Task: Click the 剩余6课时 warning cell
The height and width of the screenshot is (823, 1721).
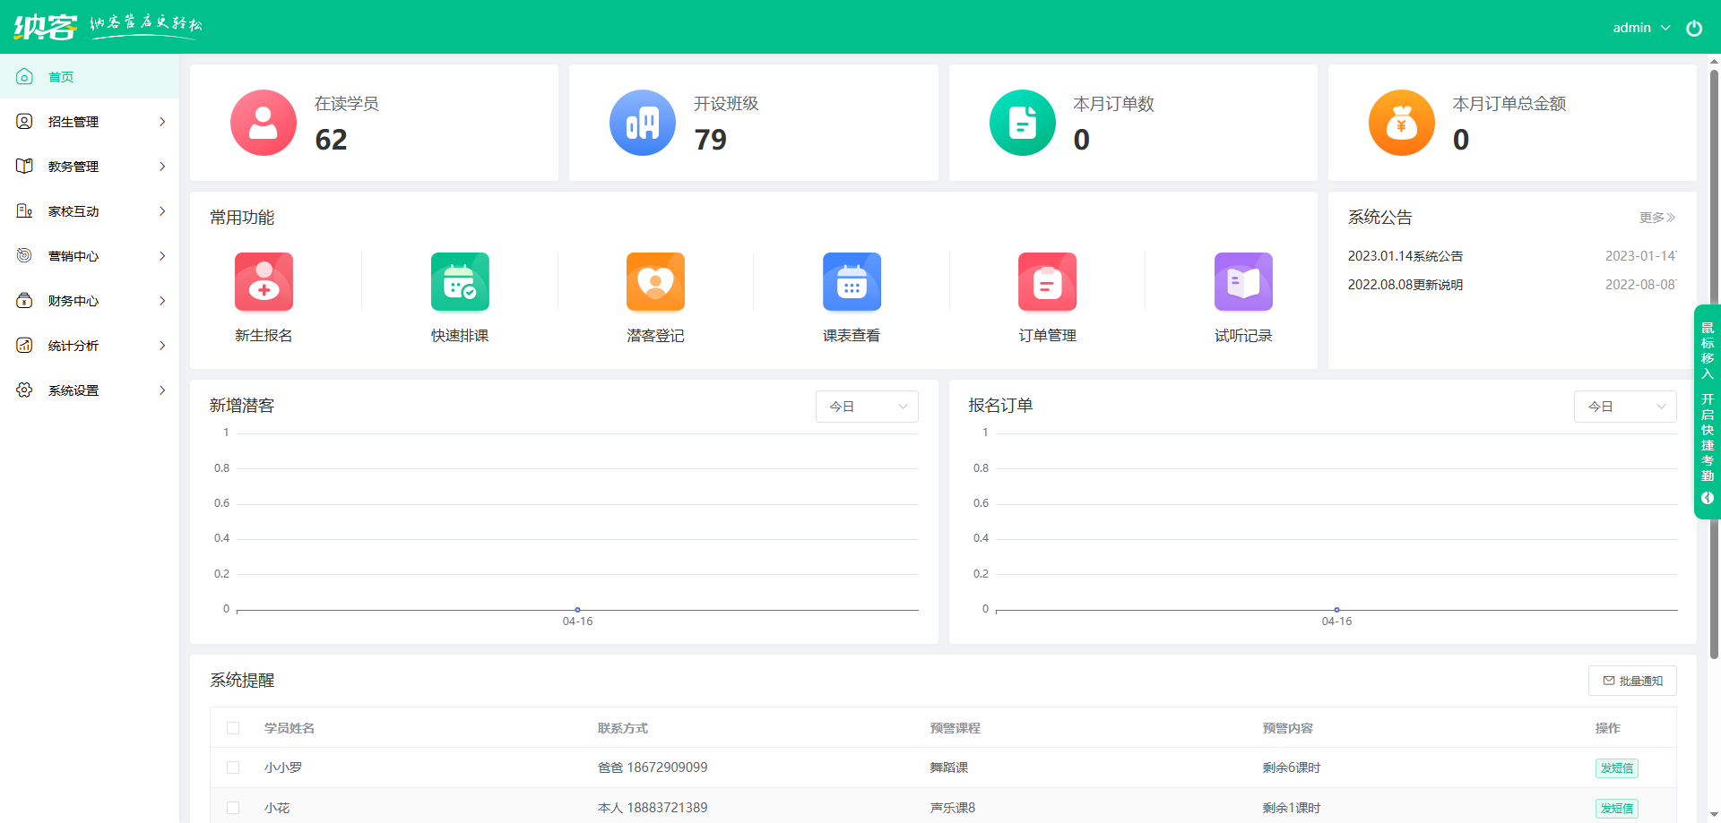Action: (1291, 767)
